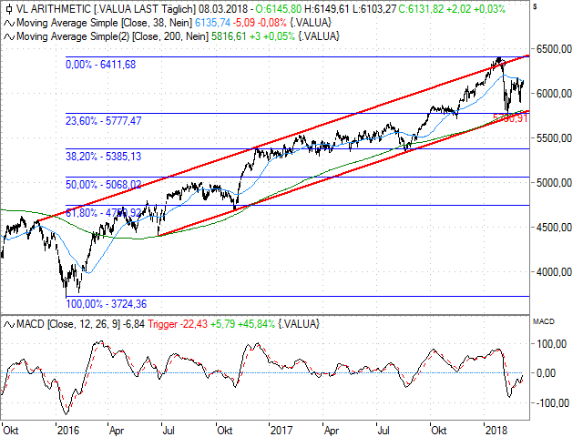Click the 200-day average value 5816,61
This screenshot has width=583, height=437.
click(229, 36)
